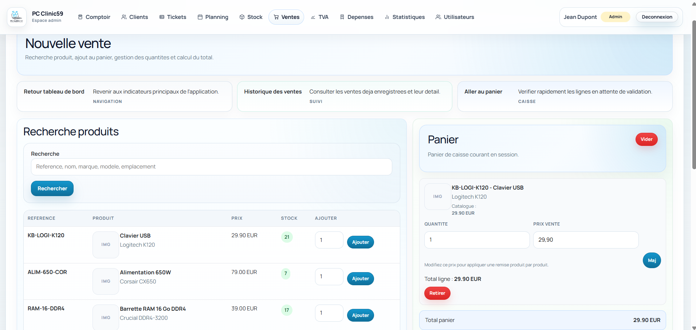Click the cart Prix vente field
This screenshot has height=330, width=696.
(x=586, y=240)
